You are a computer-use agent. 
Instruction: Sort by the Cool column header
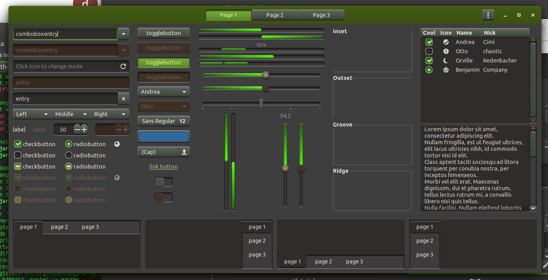pos(429,33)
